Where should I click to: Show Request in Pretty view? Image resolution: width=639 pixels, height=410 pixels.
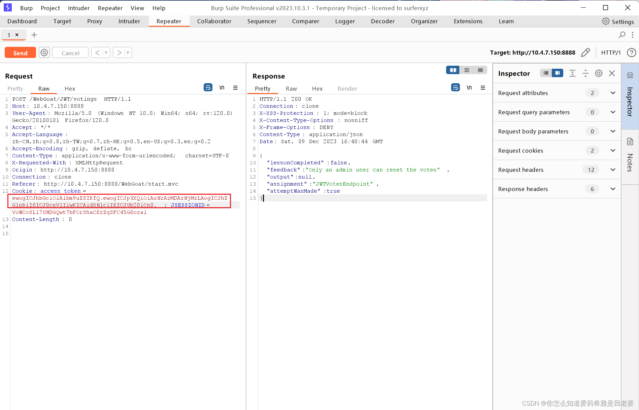15,89
